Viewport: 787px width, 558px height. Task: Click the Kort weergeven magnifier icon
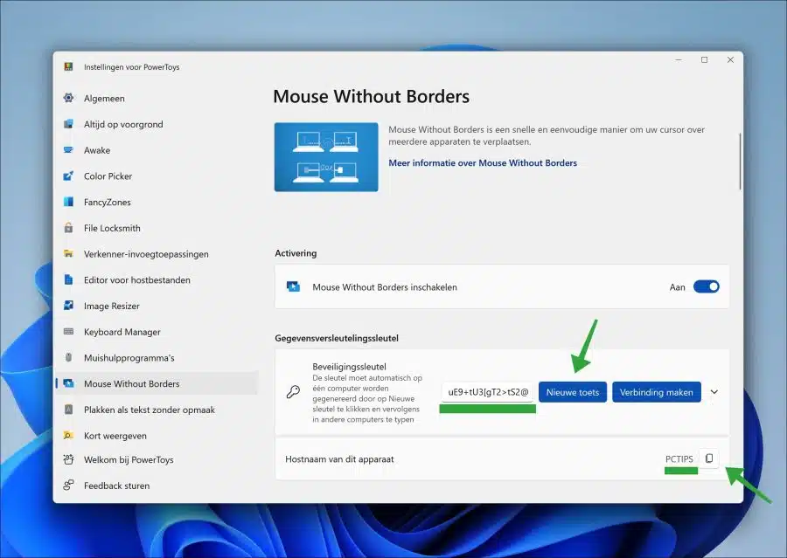tap(69, 435)
